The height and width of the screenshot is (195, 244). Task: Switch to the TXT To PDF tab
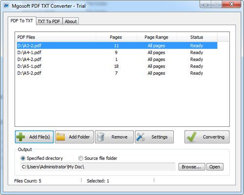[x=49, y=21]
